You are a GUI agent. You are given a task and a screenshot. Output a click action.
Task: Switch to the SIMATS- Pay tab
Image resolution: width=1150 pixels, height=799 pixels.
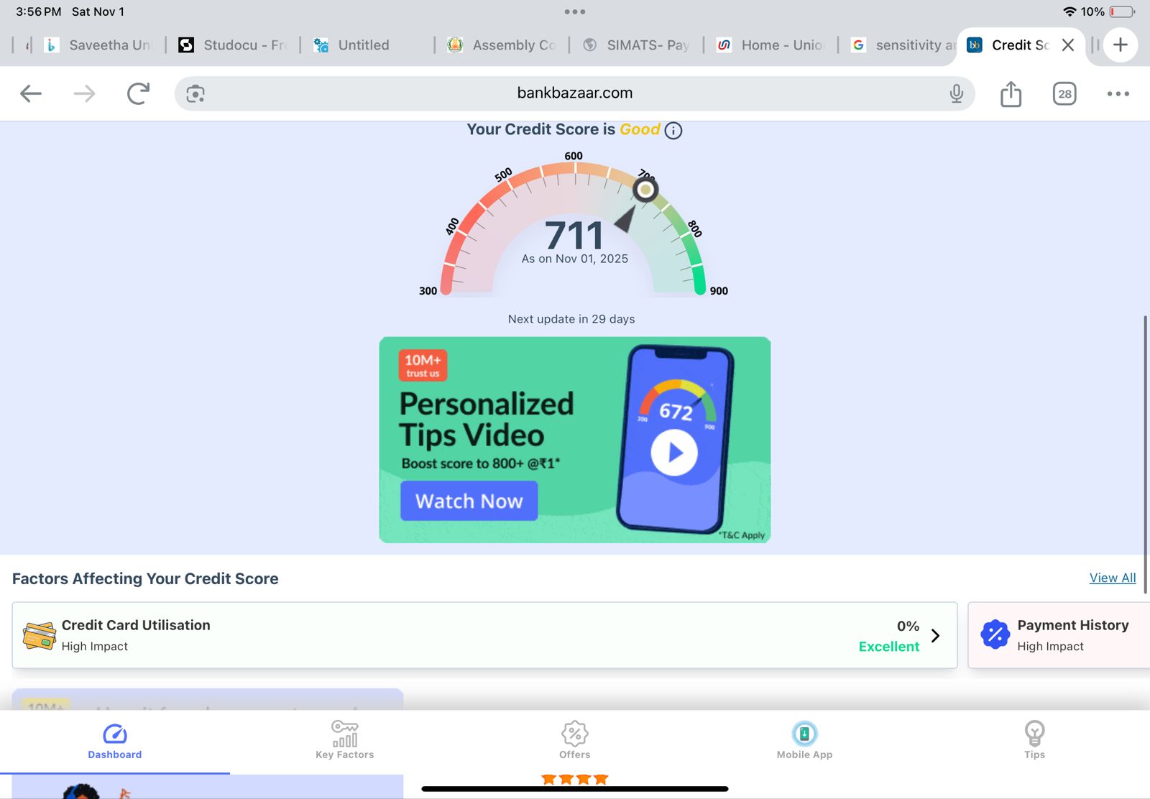[637, 45]
